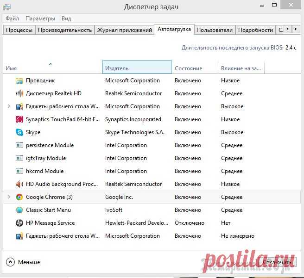
Task: Sort by the Влияние на запуск column header
Action: coord(241,67)
